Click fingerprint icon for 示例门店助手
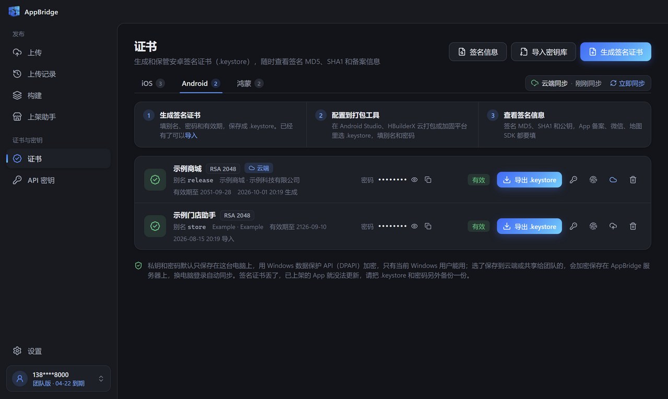The width and height of the screenshot is (668, 399). point(593,226)
